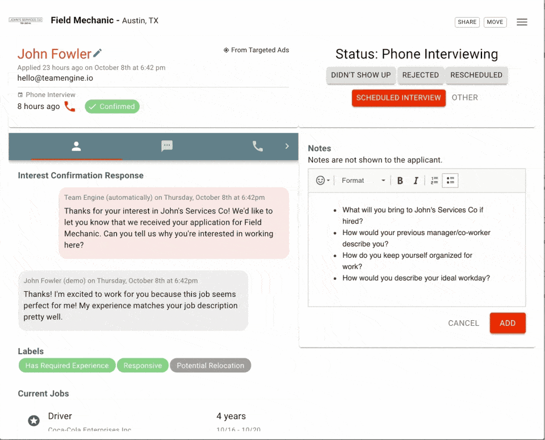Click the pencil icon beside John Fowler
The width and height of the screenshot is (545, 440).
pos(98,53)
